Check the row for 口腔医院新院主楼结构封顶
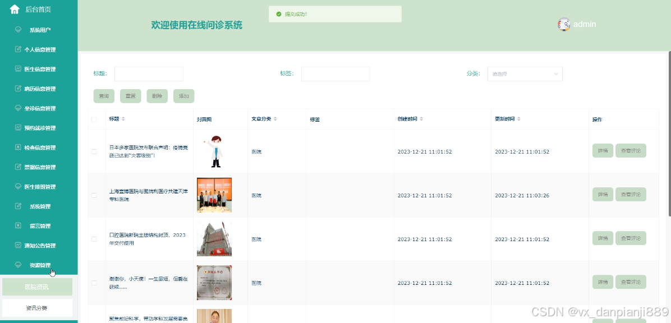This screenshot has height=323, width=671. coord(94,239)
